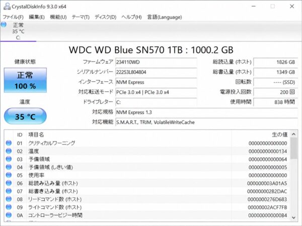Select the クリティカルワーニング attribute name
The width and height of the screenshot is (302, 226).
(x=52, y=143)
